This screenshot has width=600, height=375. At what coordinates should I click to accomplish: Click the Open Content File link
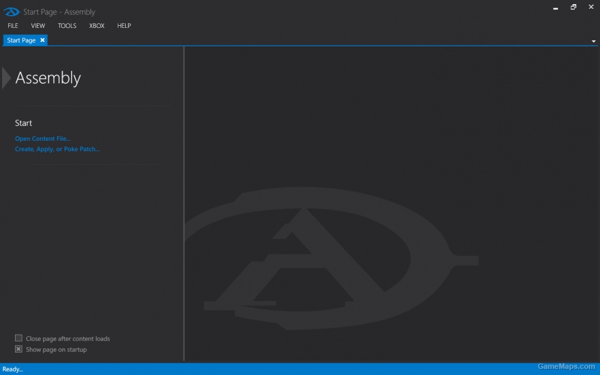click(42, 139)
